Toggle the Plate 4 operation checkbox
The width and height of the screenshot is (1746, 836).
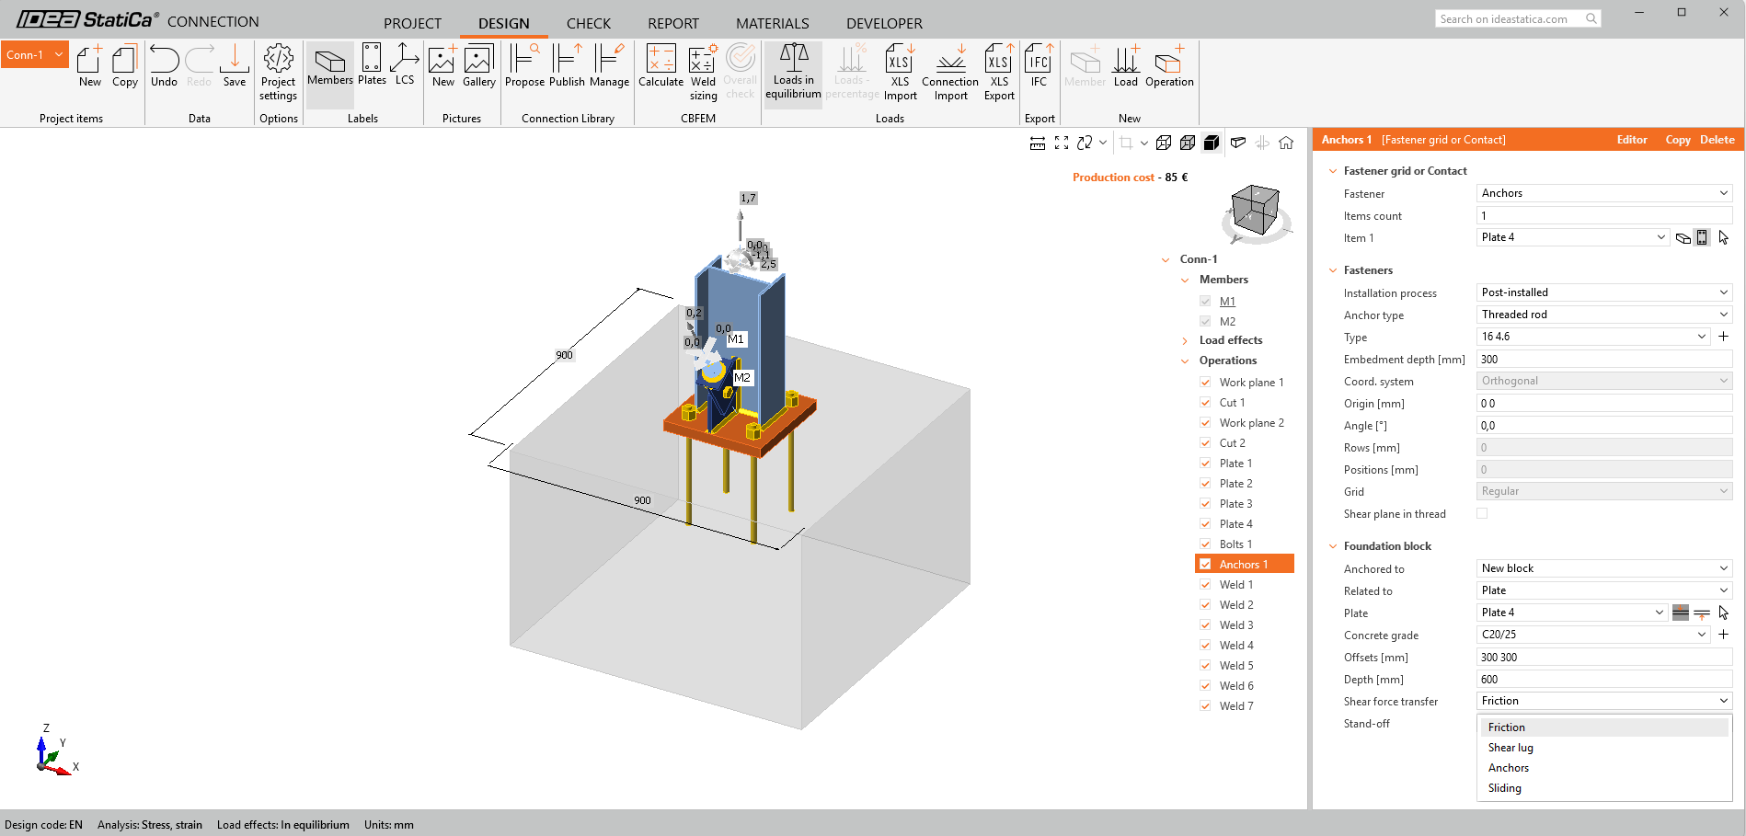(1205, 524)
